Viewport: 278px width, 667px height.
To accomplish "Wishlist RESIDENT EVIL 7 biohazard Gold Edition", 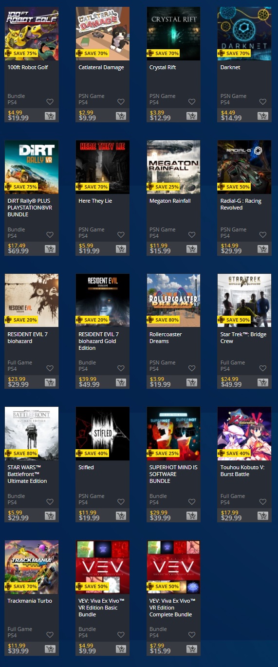I will [x=121, y=368].
